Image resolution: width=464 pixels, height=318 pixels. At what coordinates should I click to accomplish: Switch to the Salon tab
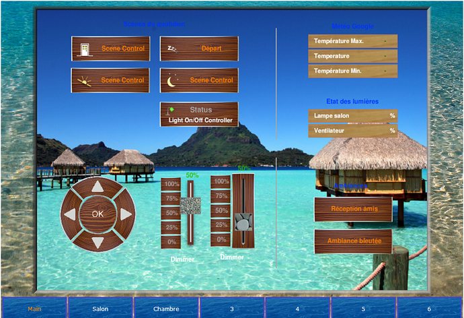[x=100, y=309]
